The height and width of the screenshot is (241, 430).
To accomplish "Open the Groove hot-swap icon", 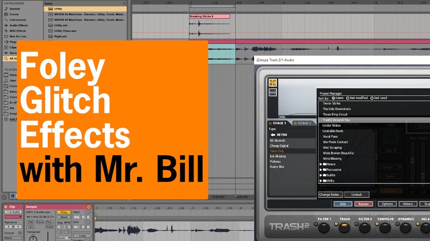I will [x=20, y=233].
